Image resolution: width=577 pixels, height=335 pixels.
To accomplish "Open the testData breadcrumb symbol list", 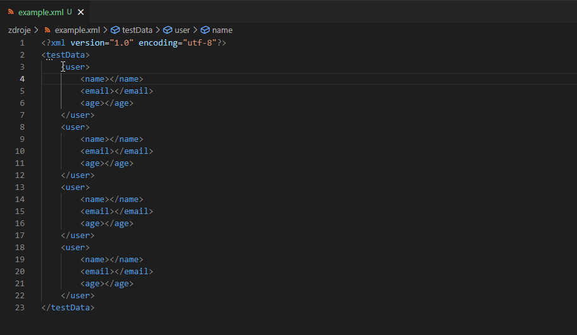I will (139, 30).
